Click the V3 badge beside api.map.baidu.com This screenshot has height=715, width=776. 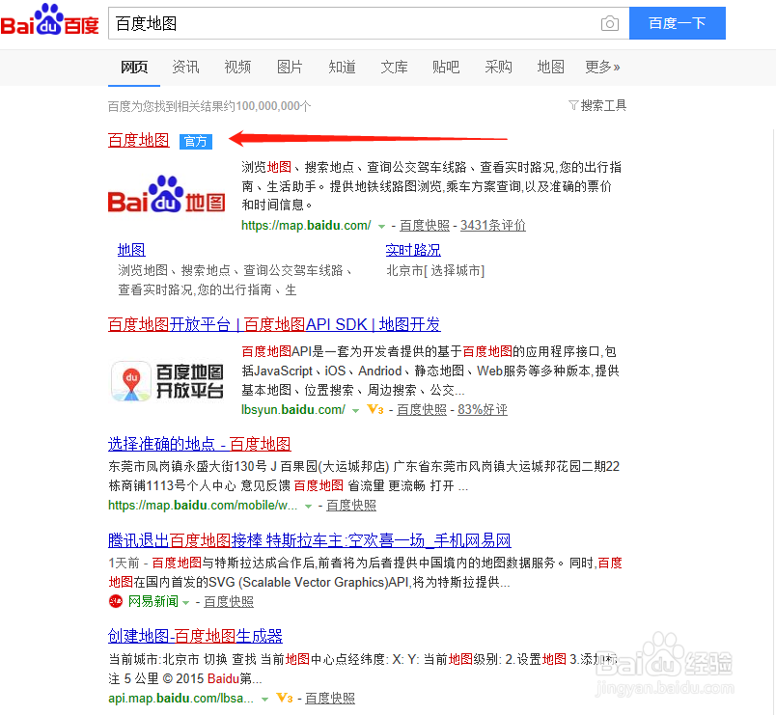click(x=285, y=698)
